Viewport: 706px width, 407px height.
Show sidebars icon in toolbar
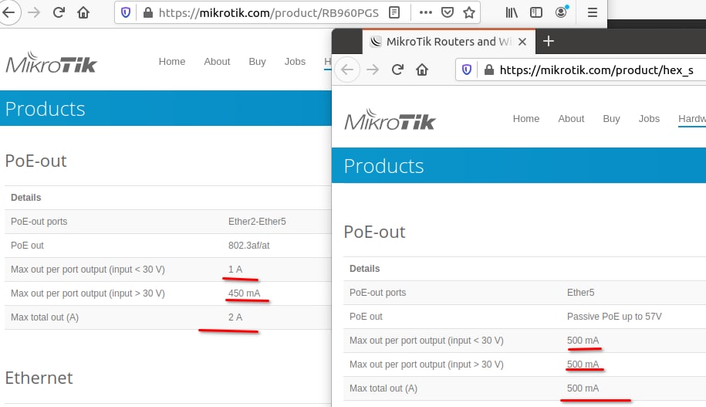click(535, 12)
